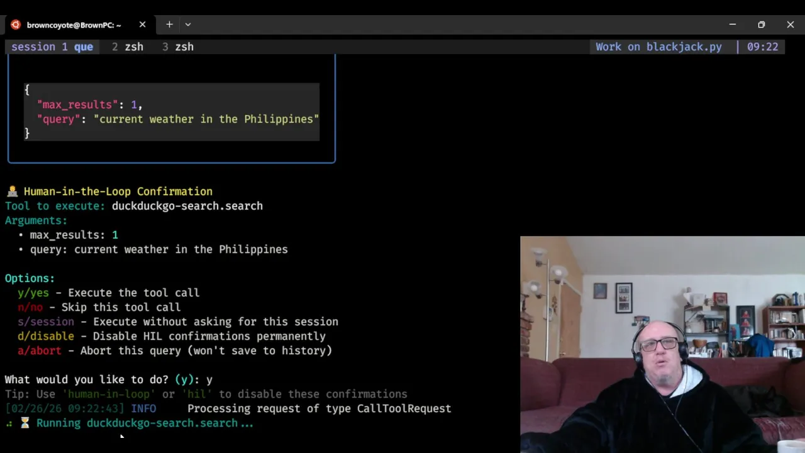Select the browncoyote@BrownPC terminal tab

pos(79,25)
